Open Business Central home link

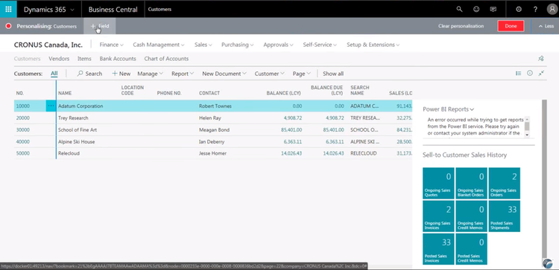[113, 10]
